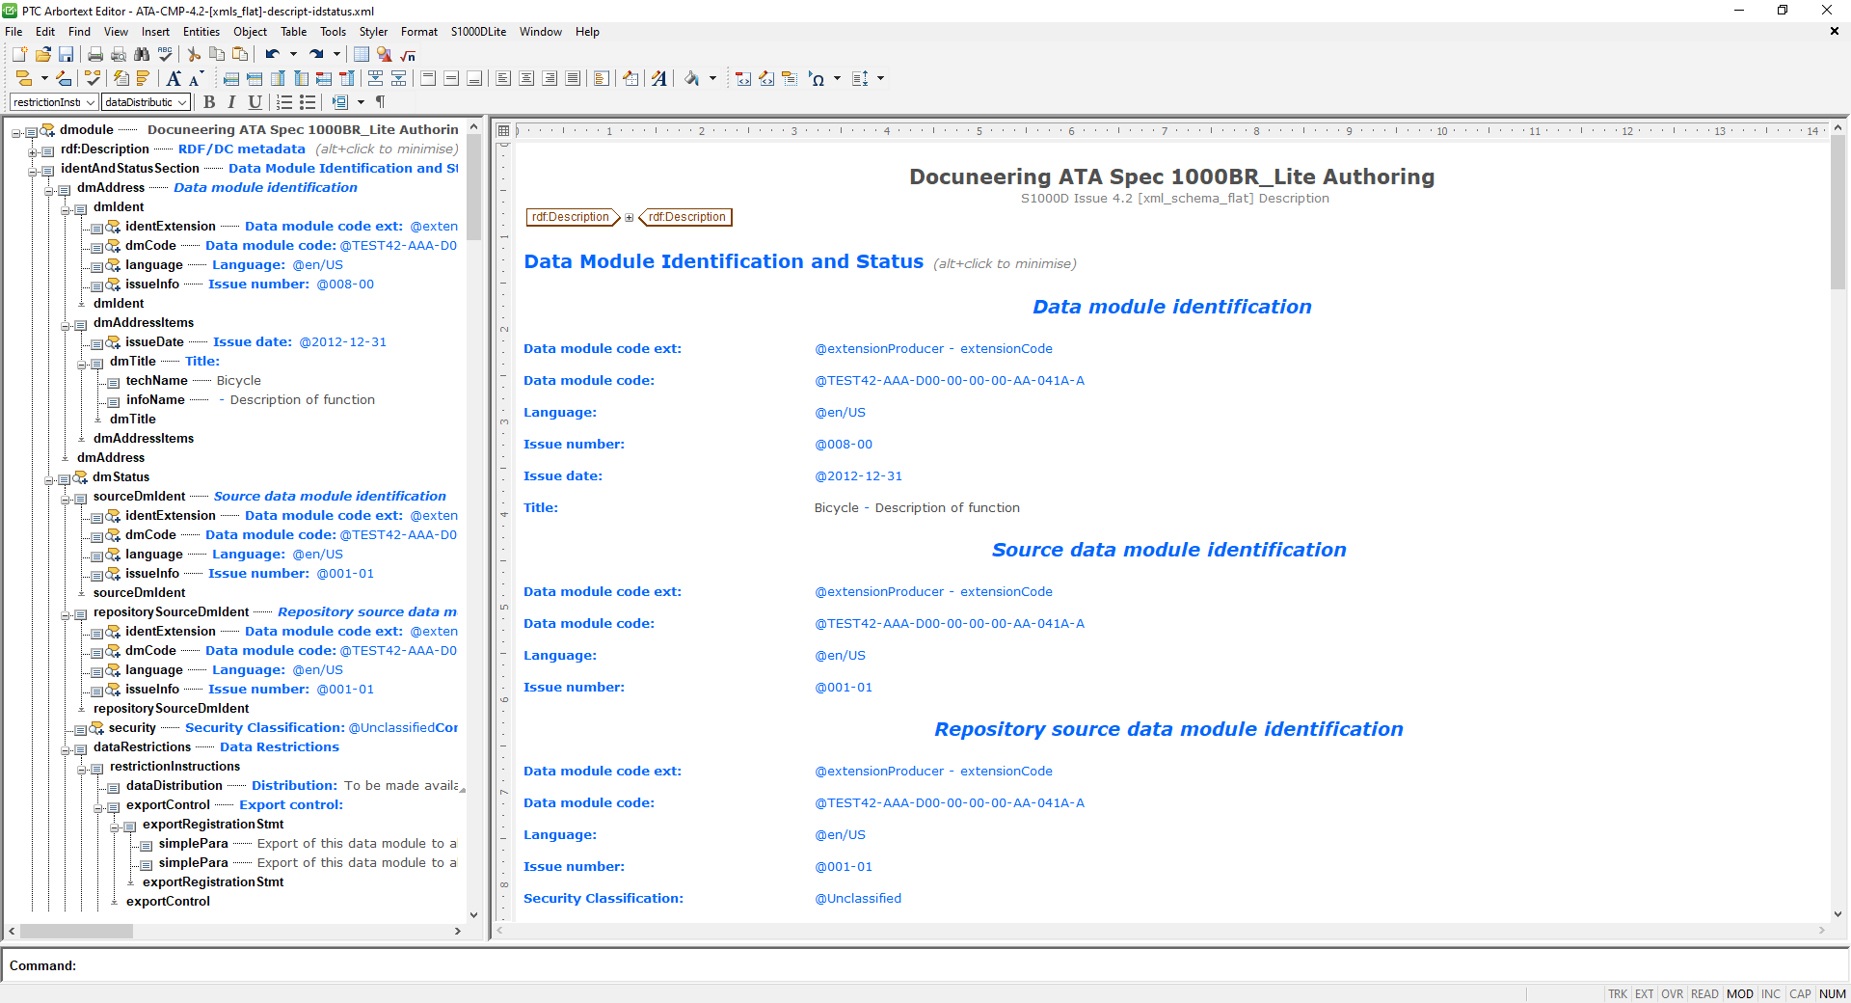Click the RDF/DC metadata link
Screen dimensions: 1851x1003
tap(241, 149)
